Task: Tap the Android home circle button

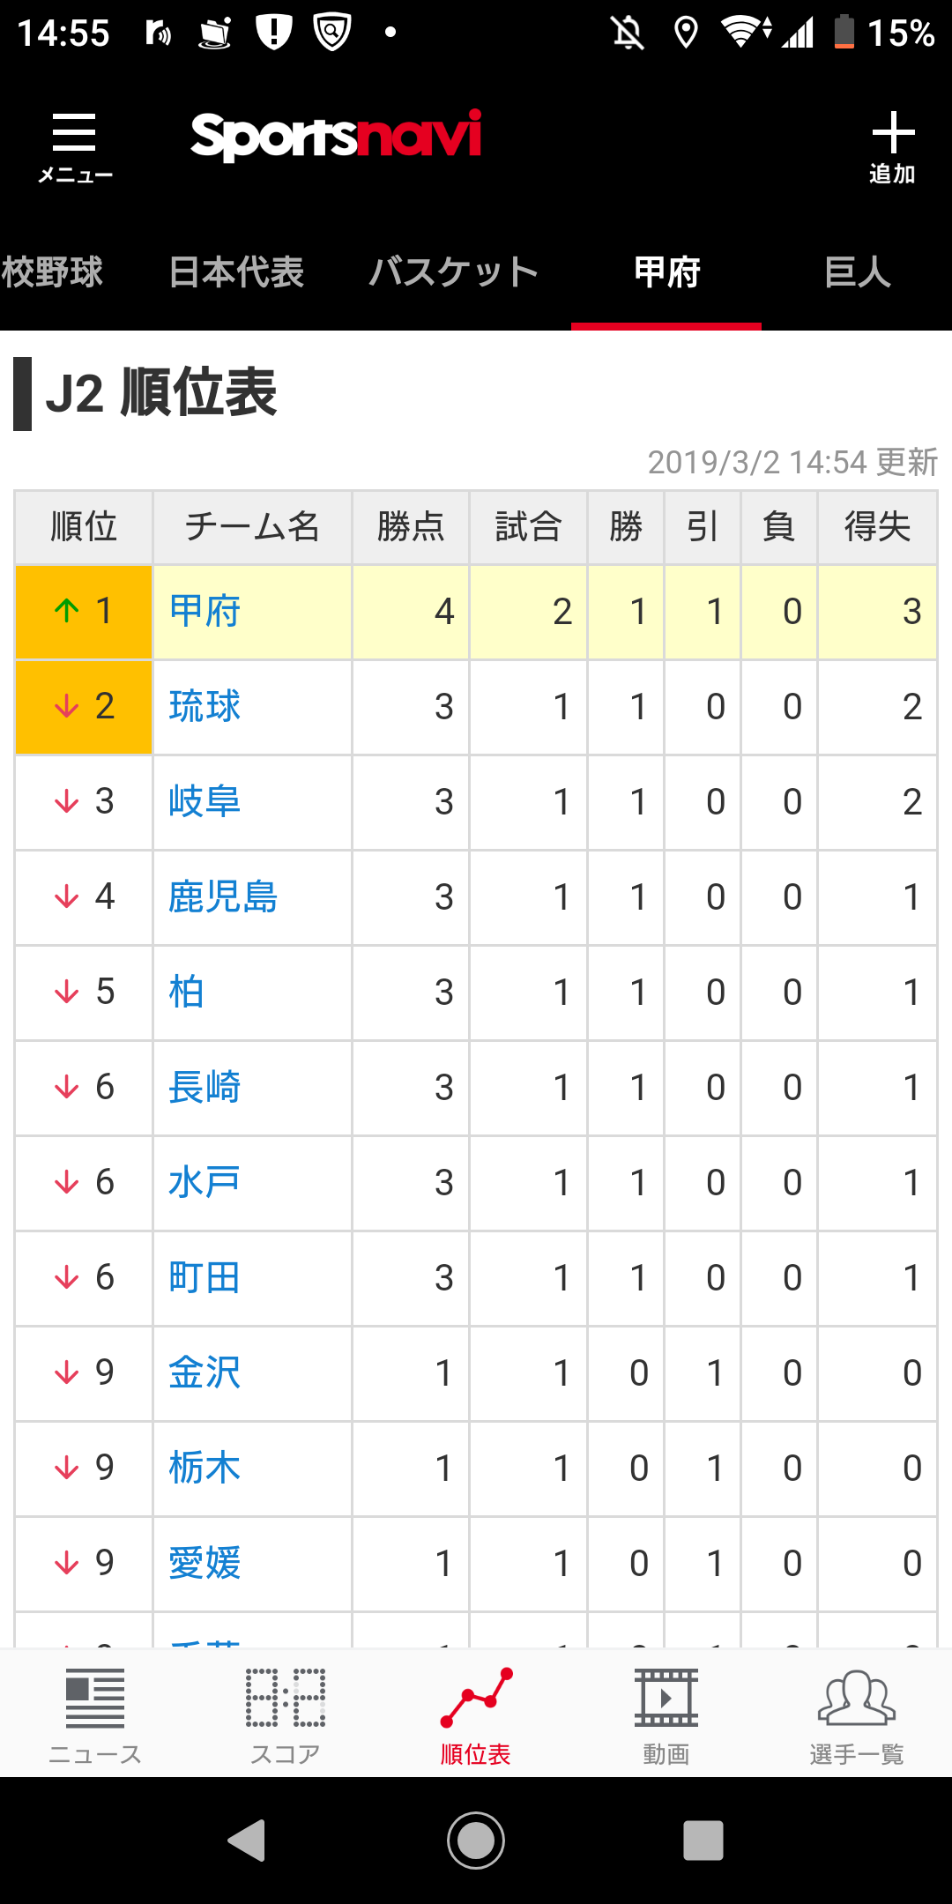Action: tap(476, 1841)
